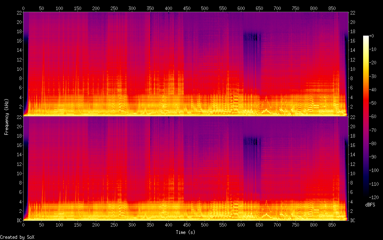Screen dimensions: 383x240
Task: Select the "-90" dBFS scale value
Action: (x=372, y=157)
